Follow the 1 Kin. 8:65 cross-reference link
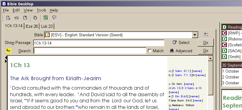 point(180,96)
